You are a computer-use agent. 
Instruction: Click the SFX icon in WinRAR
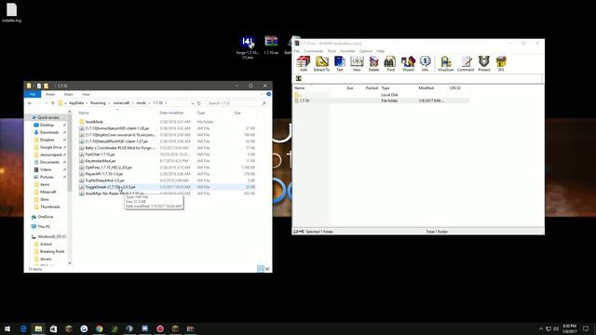point(501,63)
